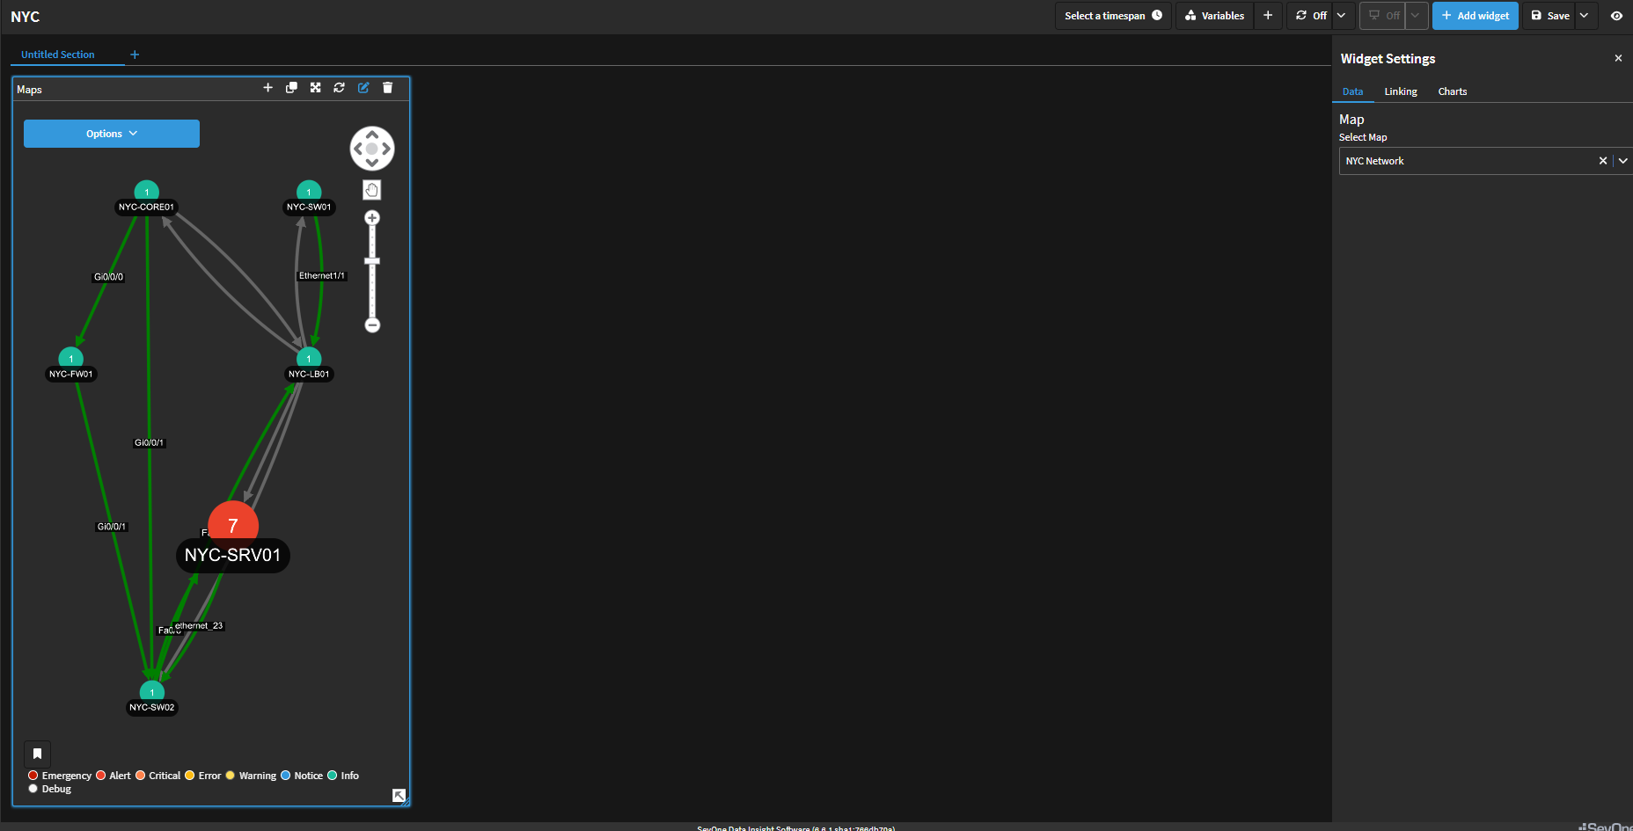Image resolution: width=1633 pixels, height=831 pixels.
Task: Open the map Options dropdown
Action: click(112, 134)
